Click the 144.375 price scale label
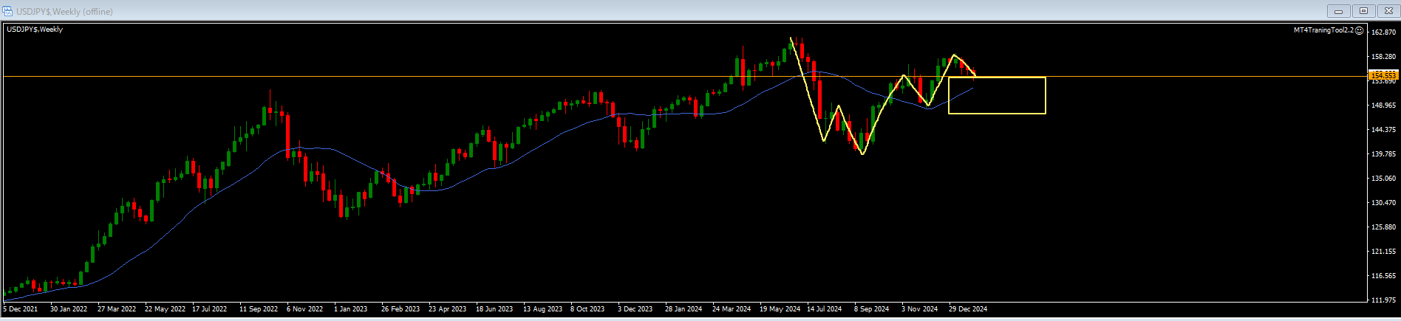 pyautogui.click(x=1383, y=130)
